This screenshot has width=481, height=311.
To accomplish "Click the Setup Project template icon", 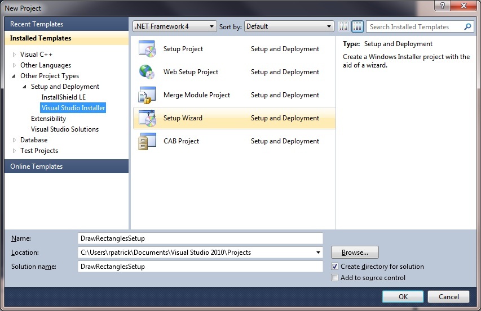I will pos(147,49).
